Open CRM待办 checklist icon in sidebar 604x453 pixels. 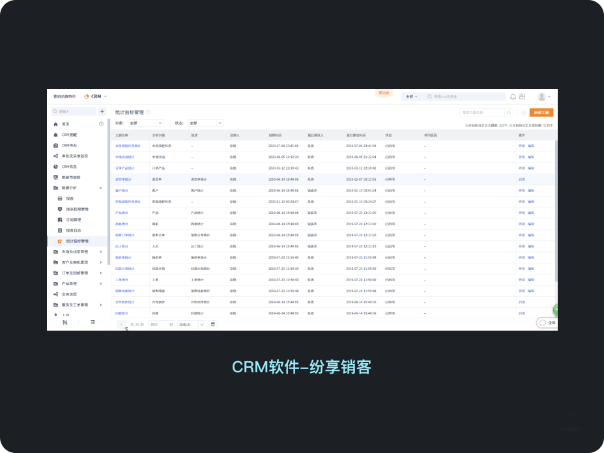(55, 146)
